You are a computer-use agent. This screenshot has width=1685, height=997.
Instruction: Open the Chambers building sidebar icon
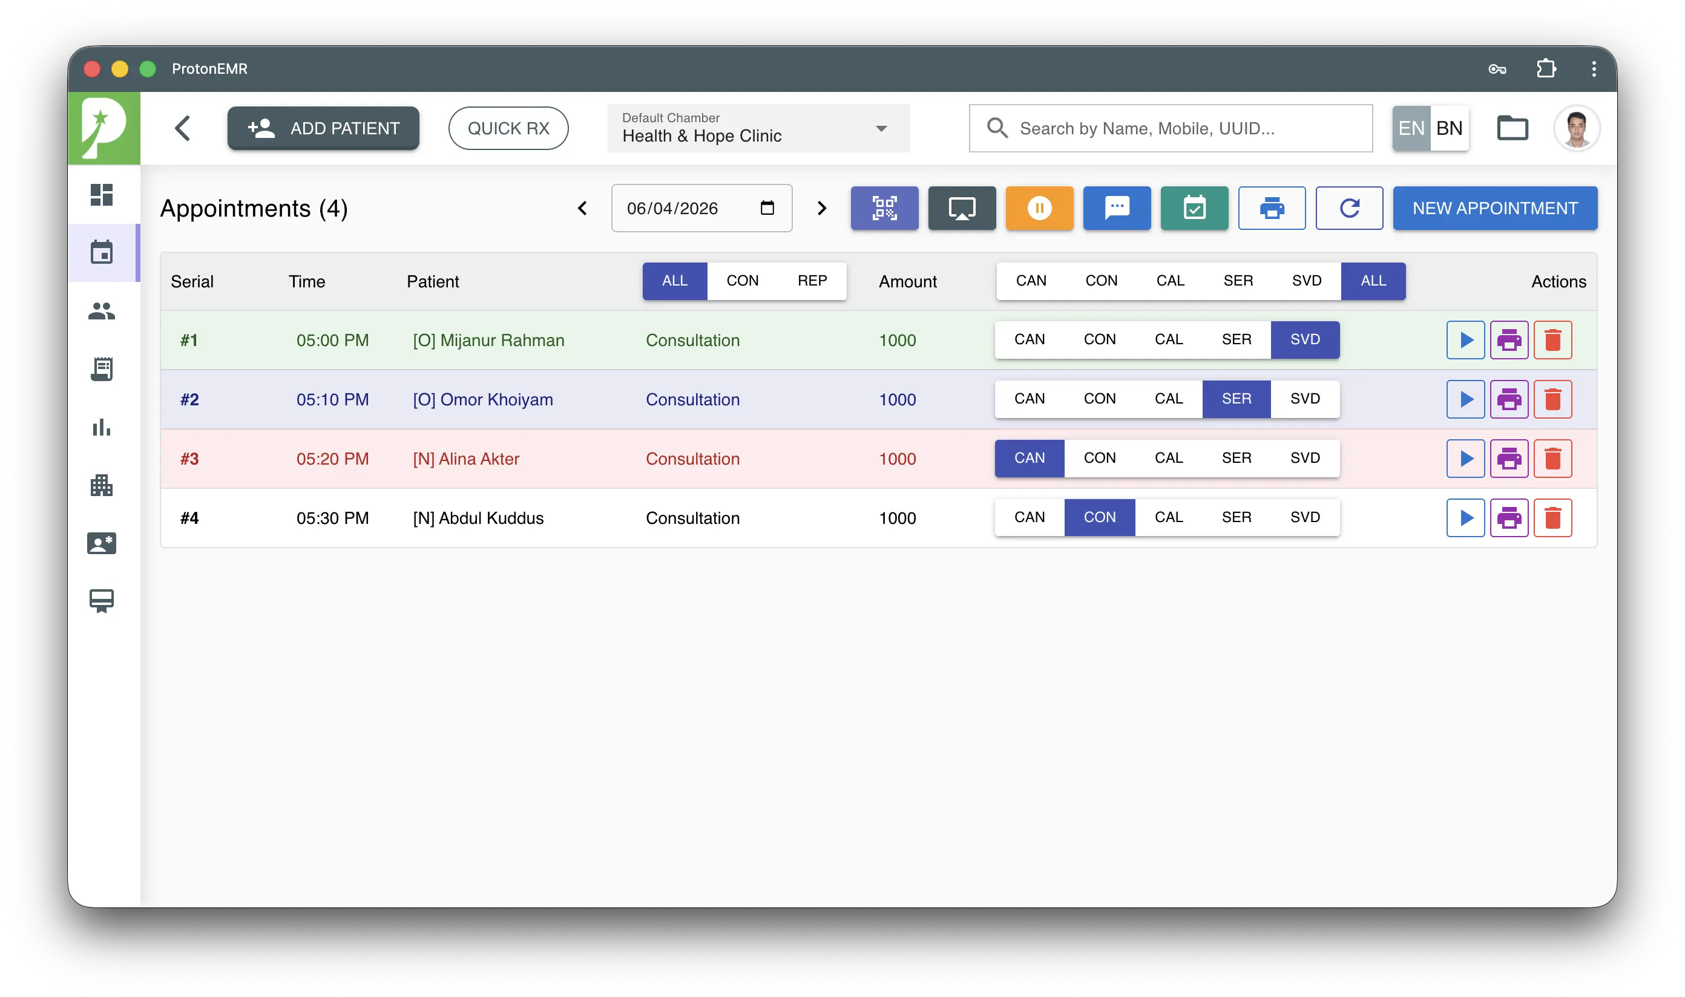tap(102, 485)
